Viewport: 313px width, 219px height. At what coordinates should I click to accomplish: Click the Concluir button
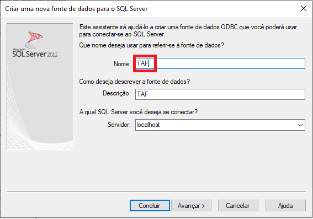(x=150, y=205)
